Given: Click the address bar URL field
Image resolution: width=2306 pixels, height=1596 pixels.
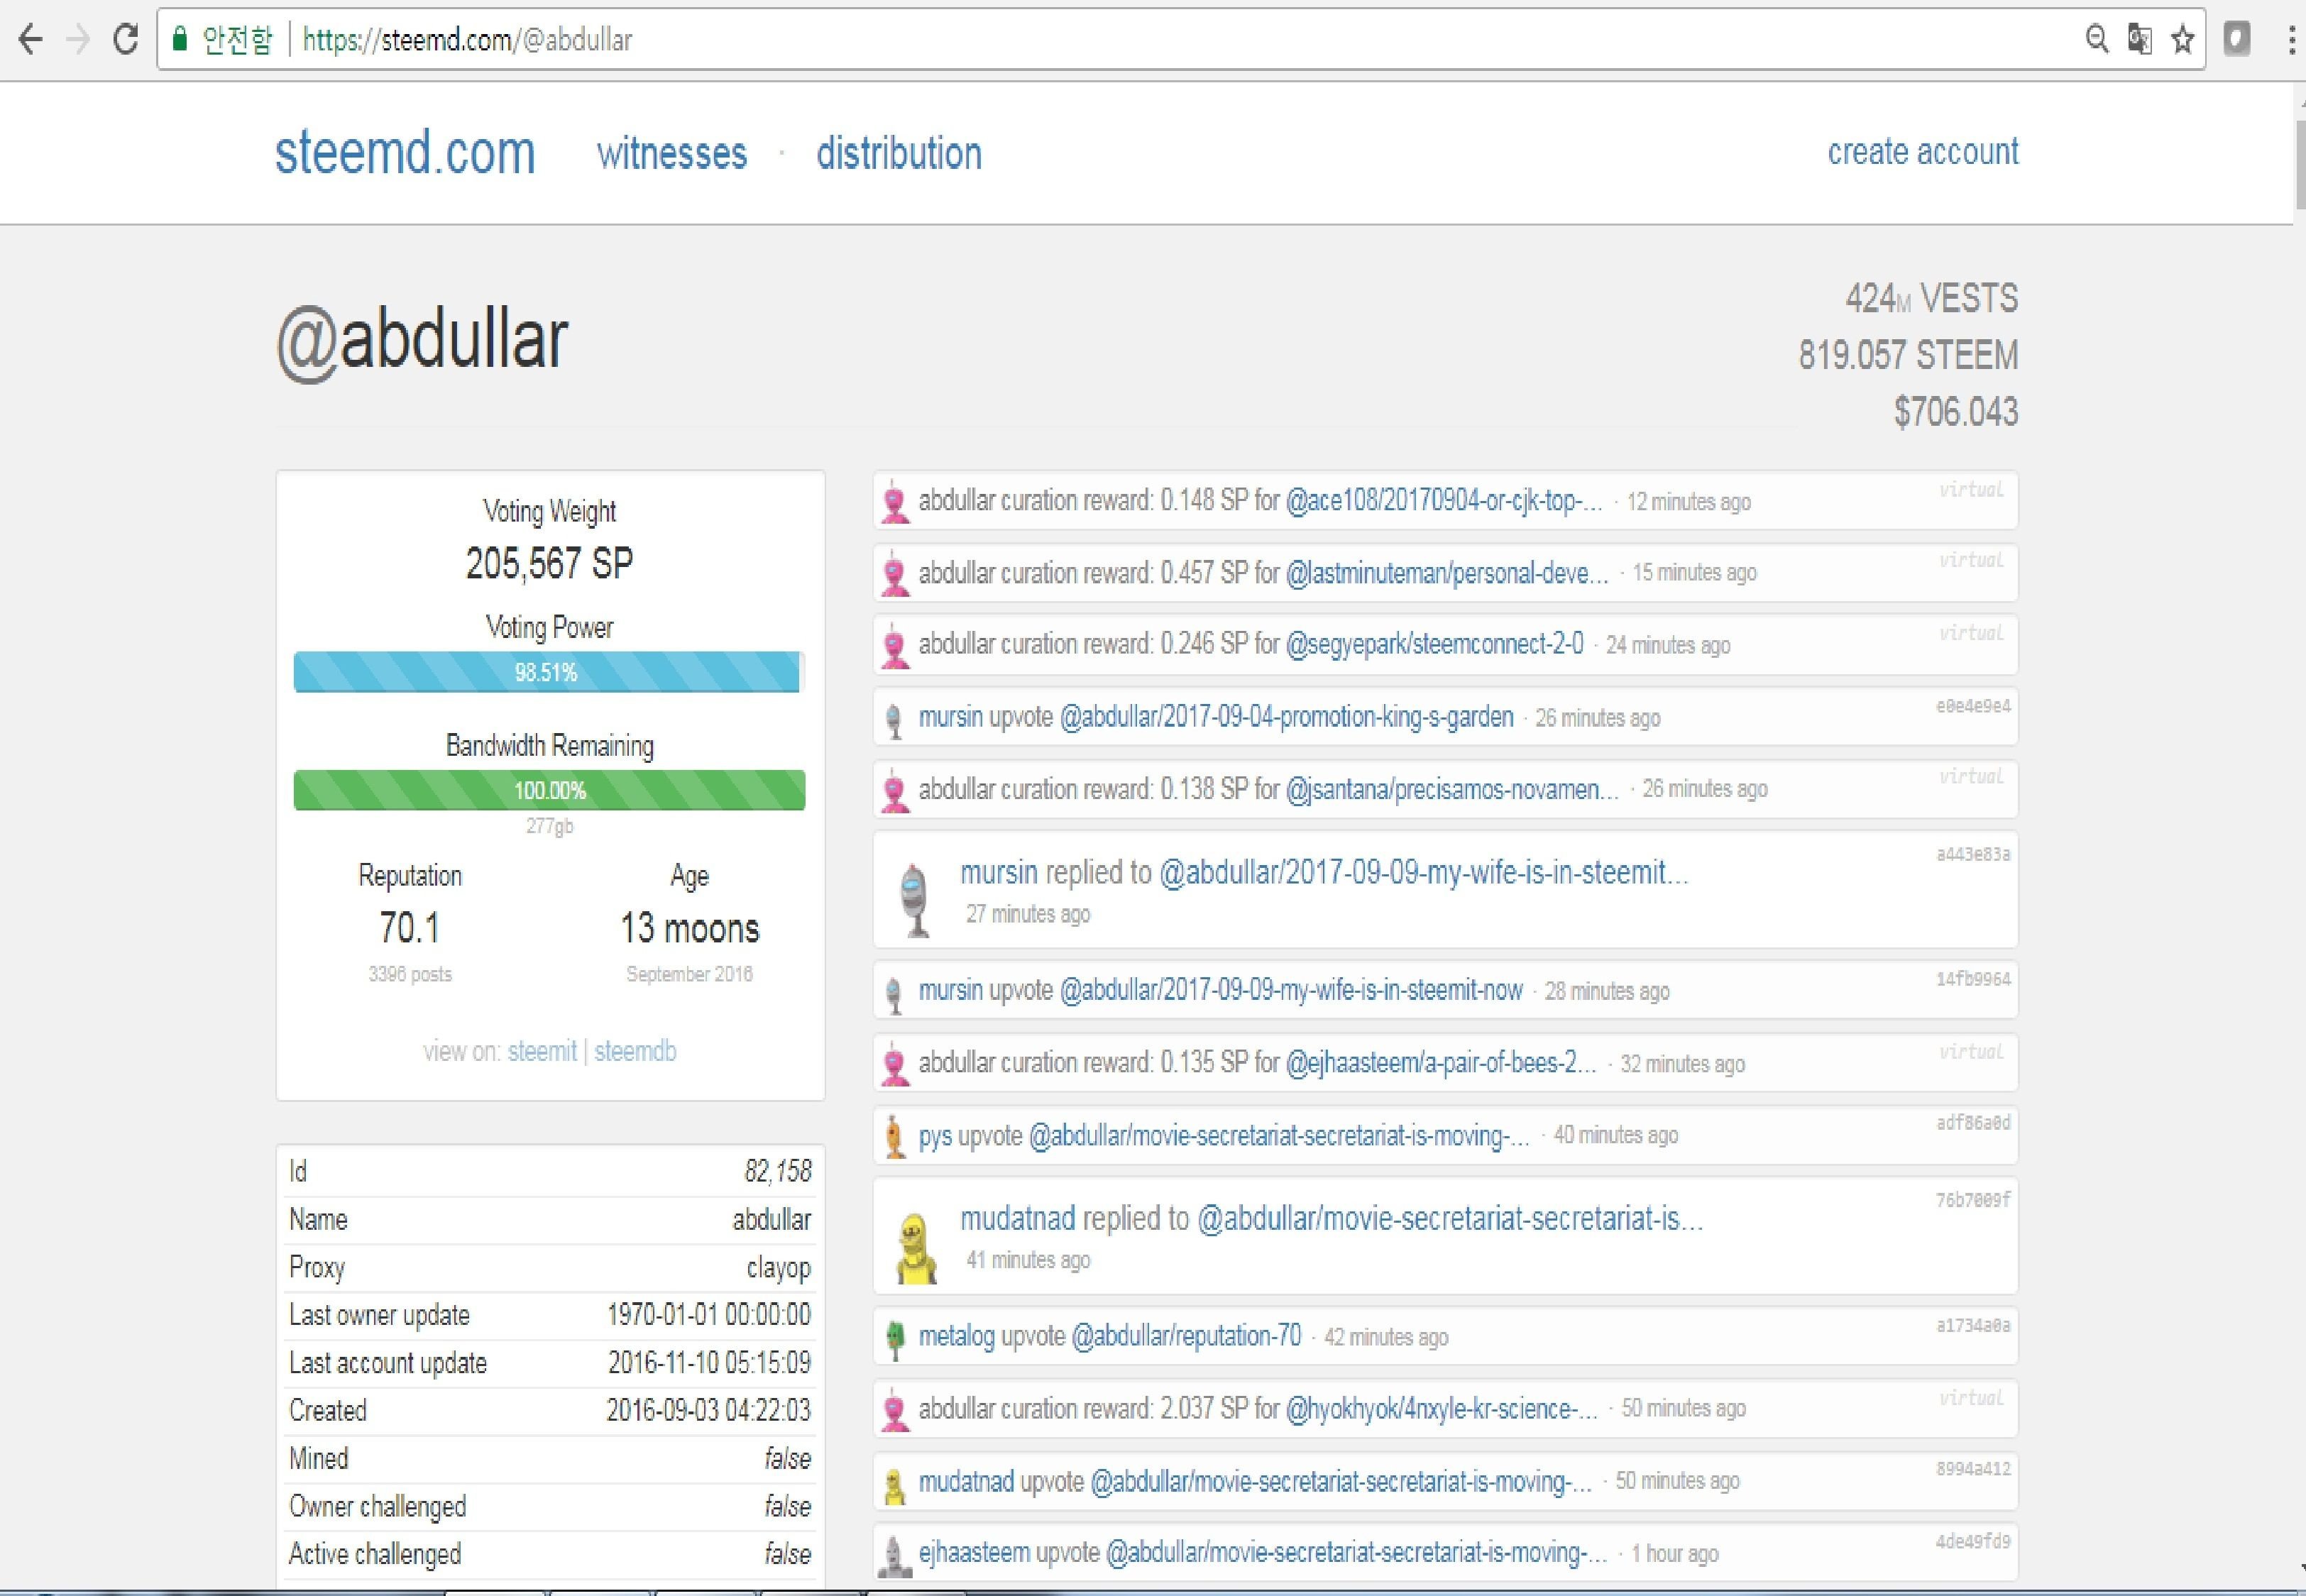Looking at the screenshot, I should pos(1100,40).
